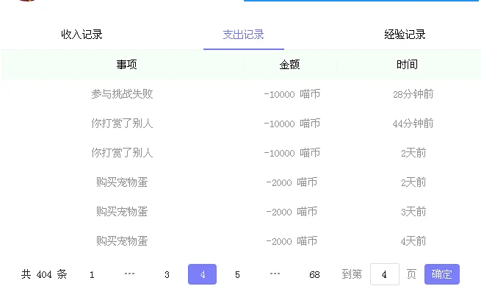Select the 支出记录 tab

tap(243, 34)
